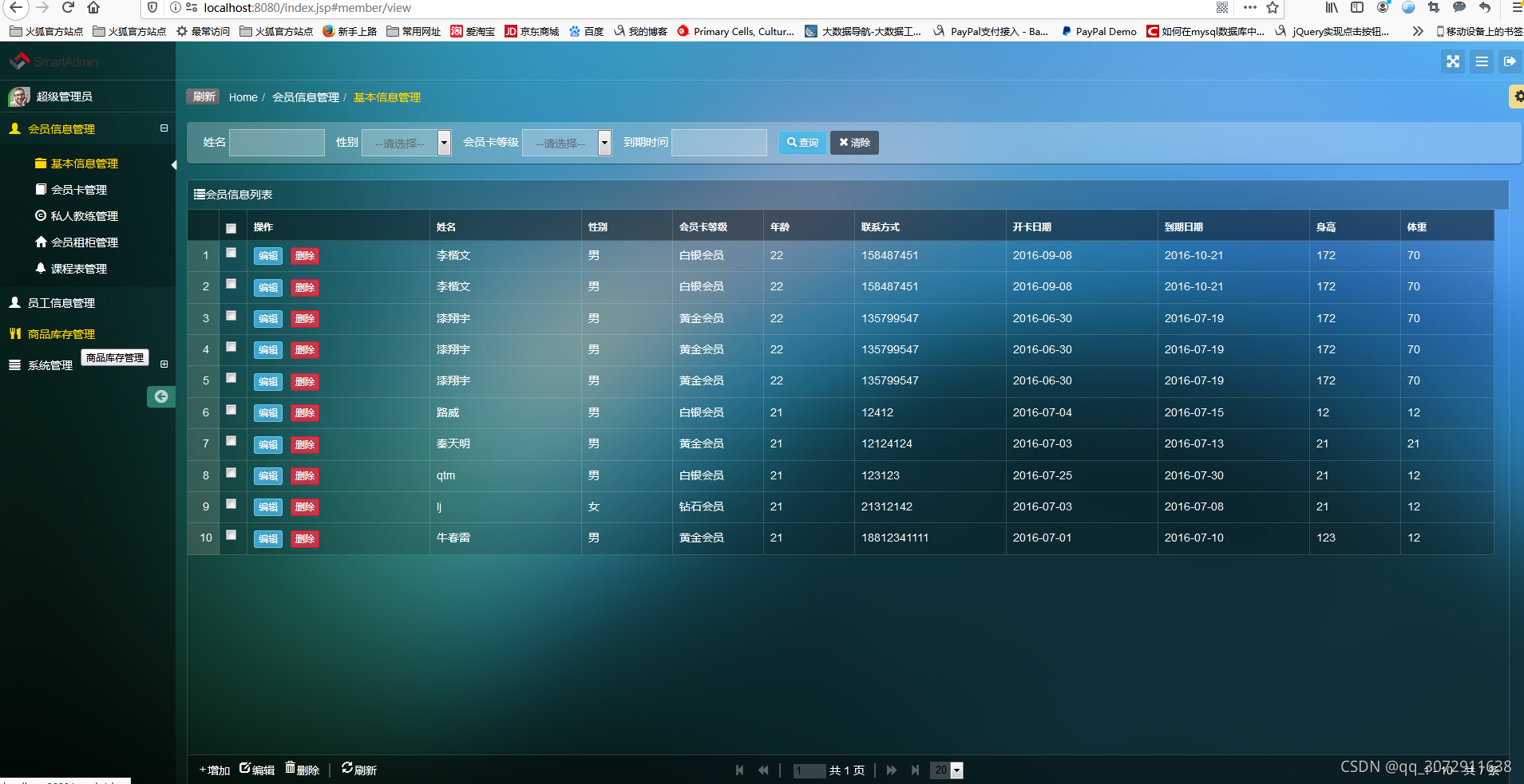This screenshot has height=784, width=1524.
Task: Click browser QR code icon in address bar
Action: click(1222, 8)
